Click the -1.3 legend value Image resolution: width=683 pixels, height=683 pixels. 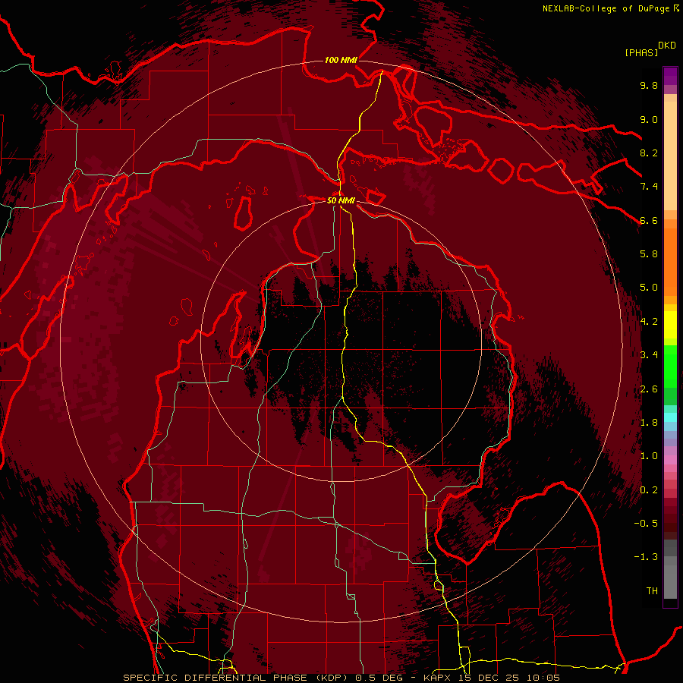pos(646,557)
